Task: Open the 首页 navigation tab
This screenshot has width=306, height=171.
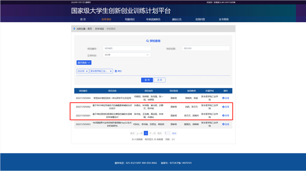Action: (x=83, y=19)
